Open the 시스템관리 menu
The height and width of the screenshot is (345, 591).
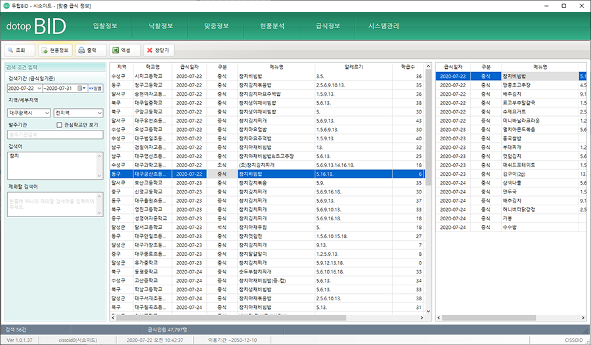click(x=382, y=26)
